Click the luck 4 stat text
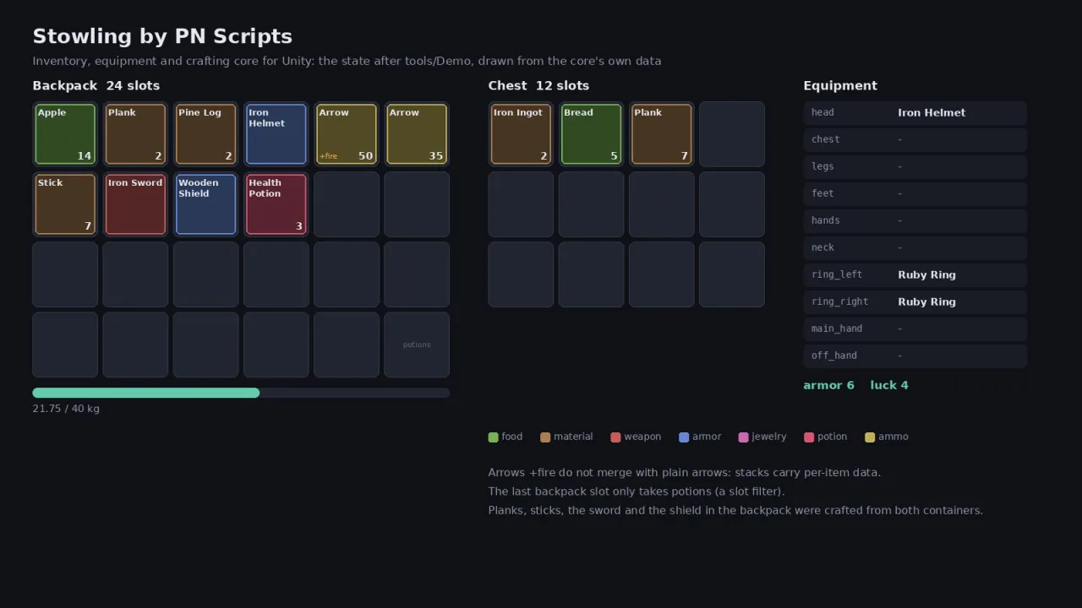The height and width of the screenshot is (608, 1082). click(889, 385)
